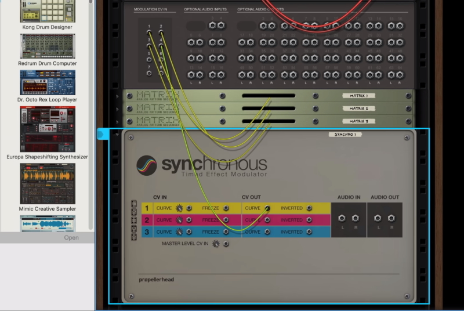This screenshot has width=464, height=311.
Task: Click the MATRIX 3 name label
Action: (x=358, y=121)
